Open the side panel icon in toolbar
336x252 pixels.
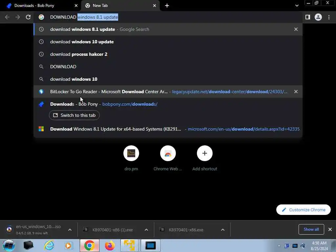308,17
